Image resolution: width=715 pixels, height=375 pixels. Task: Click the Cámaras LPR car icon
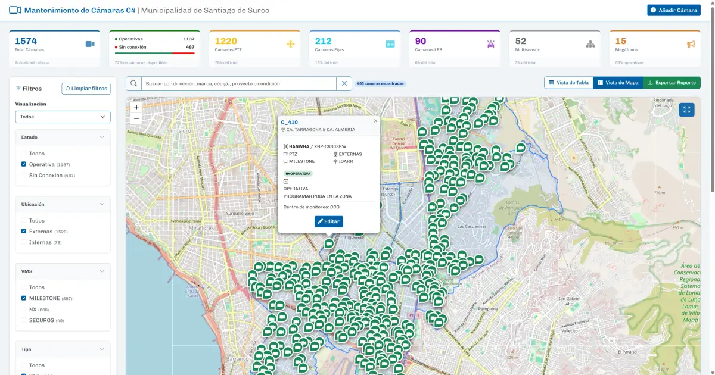click(490, 44)
